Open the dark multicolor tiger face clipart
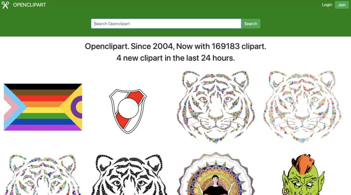This screenshot has width=351, height=195. pyautogui.click(x=216, y=107)
